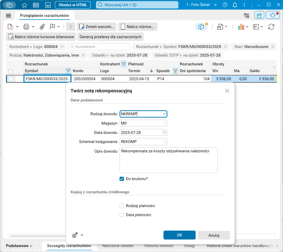
Task: Select the row checkbox for FSKR/M0/000033/2025
Action: pyautogui.click(x=11, y=79)
